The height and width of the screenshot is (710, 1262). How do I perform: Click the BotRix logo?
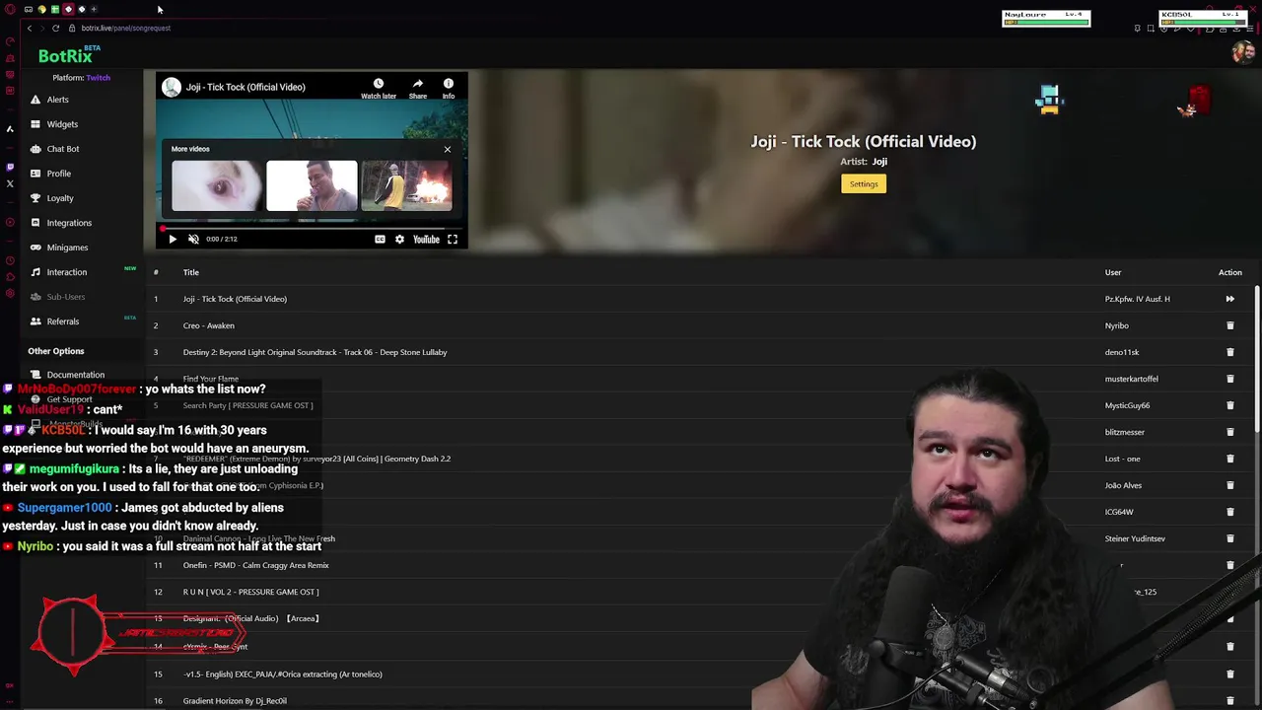click(x=65, y=56)
